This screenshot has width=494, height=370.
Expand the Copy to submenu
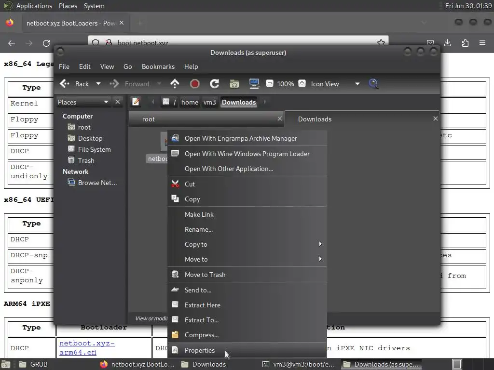pyautogui.click(x=247, y=244)
